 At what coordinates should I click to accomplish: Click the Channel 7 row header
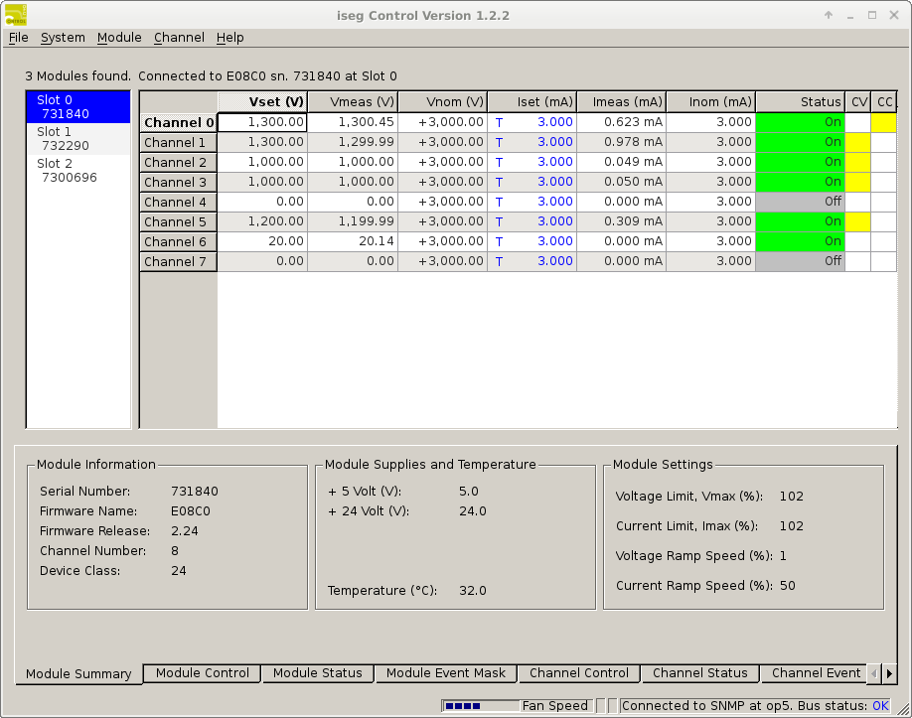tap(179, 261)
